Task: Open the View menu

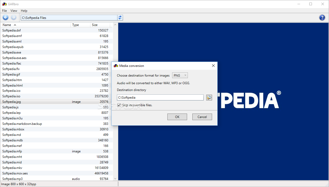Action: click(14, 11)
